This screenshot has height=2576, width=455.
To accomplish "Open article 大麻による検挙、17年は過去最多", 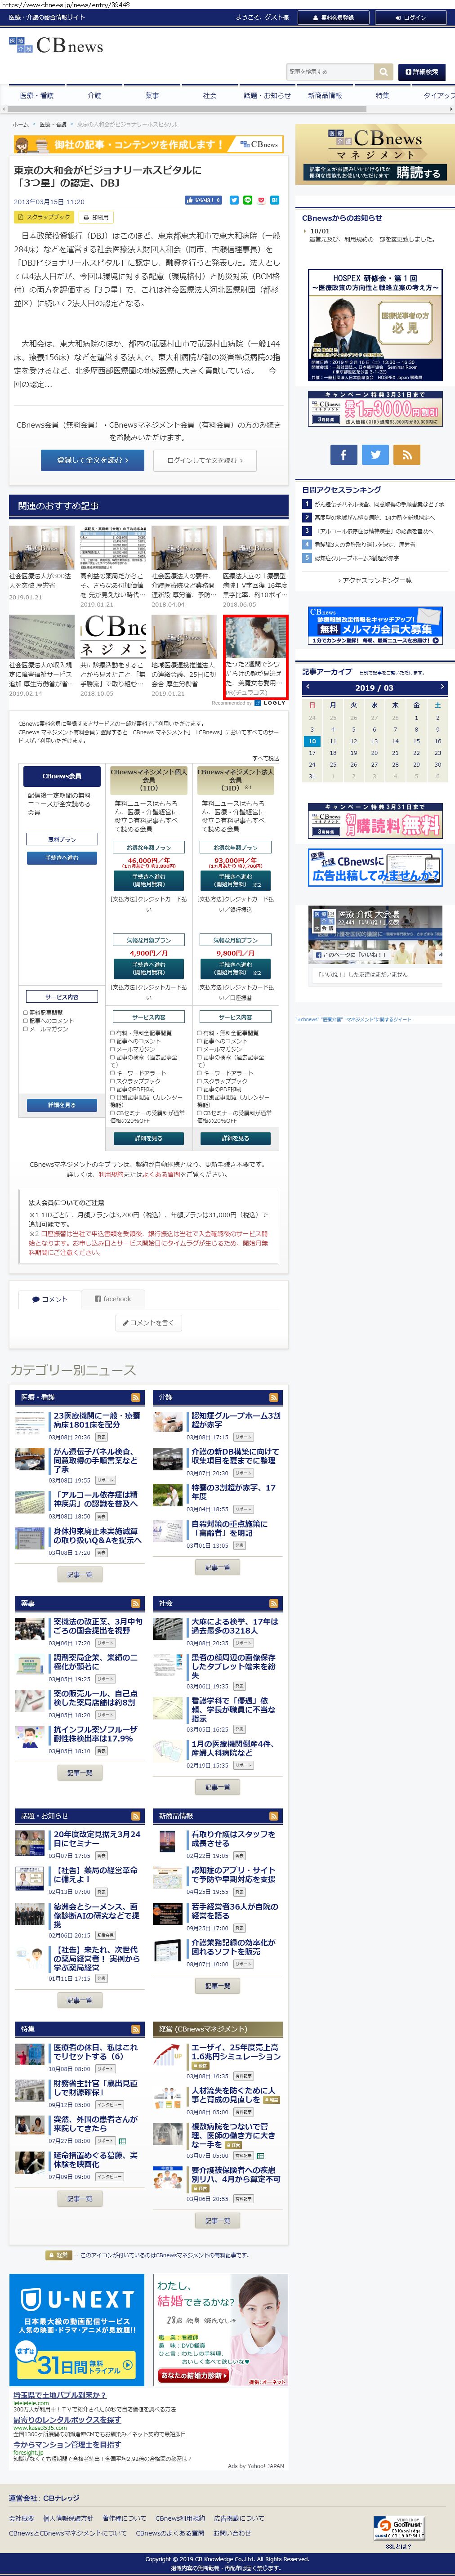I will [x=235, y=1626].
